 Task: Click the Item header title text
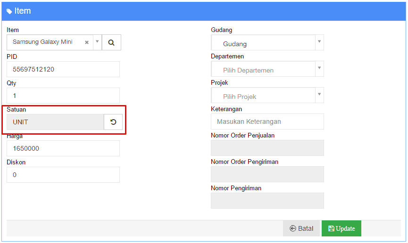point(23,11)
